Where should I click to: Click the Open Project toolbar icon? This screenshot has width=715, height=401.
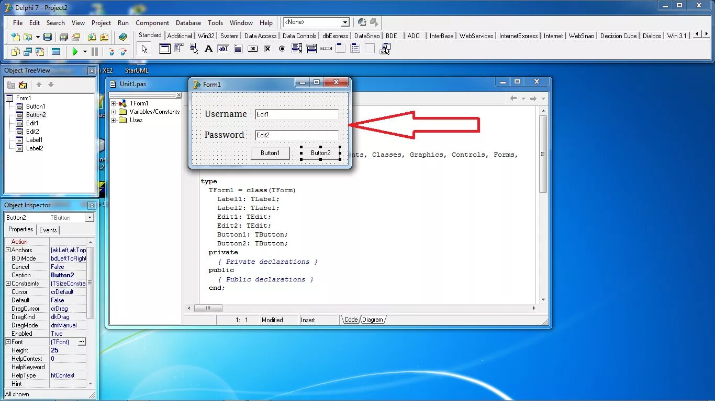(x=76, y=37)
